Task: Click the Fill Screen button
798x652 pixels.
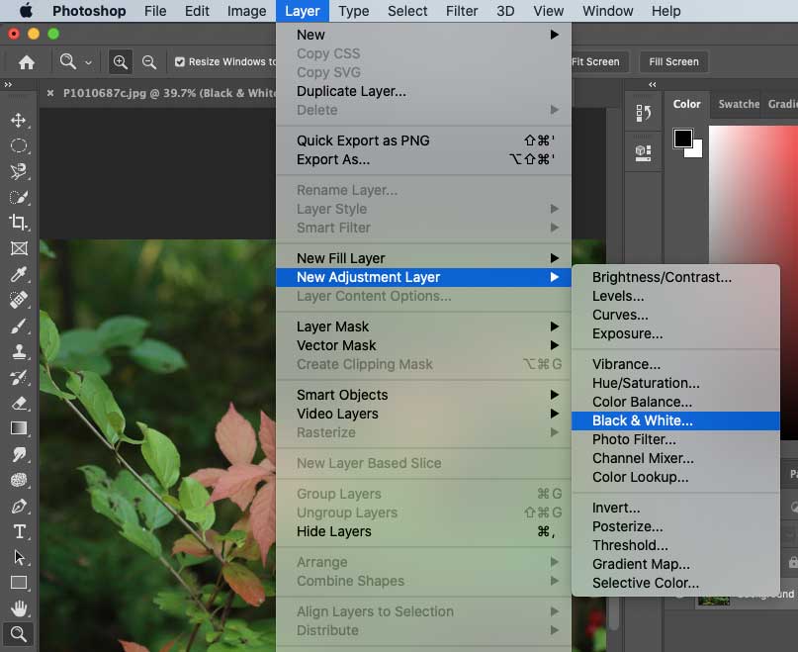Action: coord(673,62)
